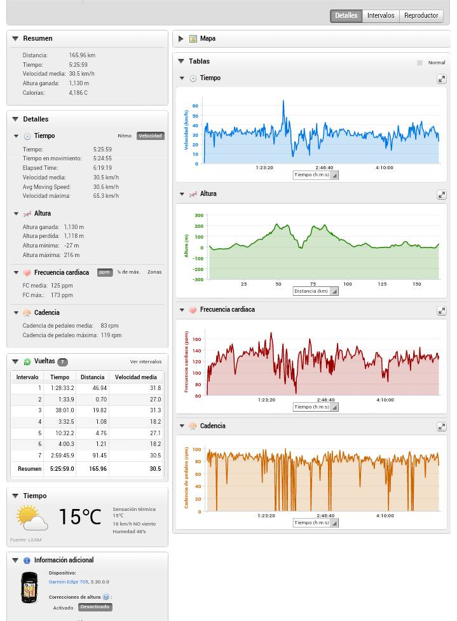Screen dimensions: 457x621
Task: Expand the Mapa panel
Action: click(181, 39)
